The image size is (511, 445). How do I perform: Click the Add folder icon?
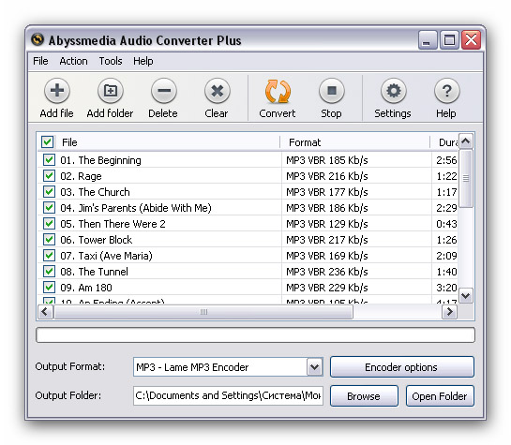coord(110,91)
